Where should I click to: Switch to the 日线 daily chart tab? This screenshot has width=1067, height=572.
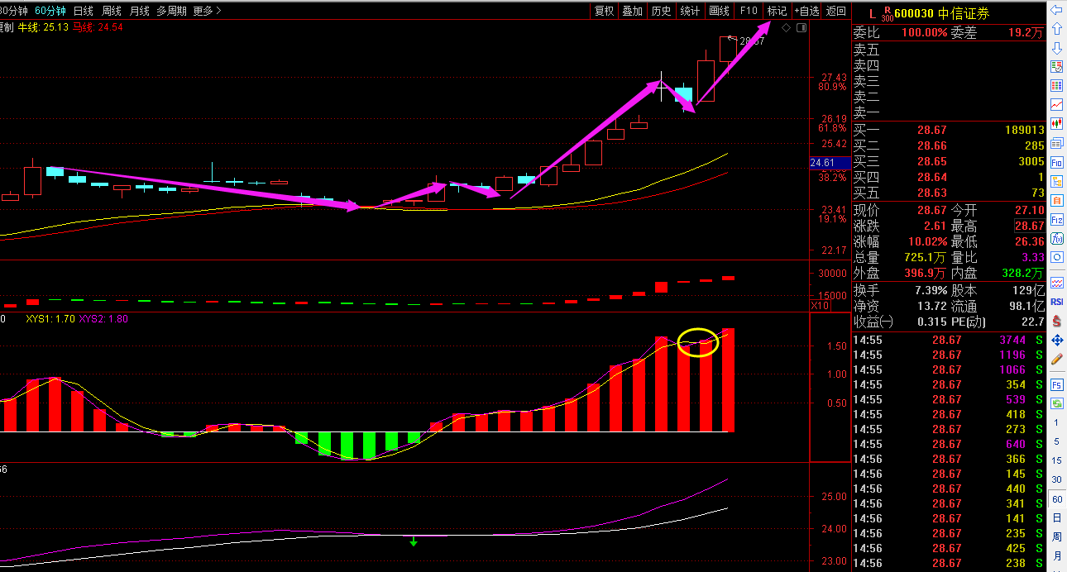(84, 11)
